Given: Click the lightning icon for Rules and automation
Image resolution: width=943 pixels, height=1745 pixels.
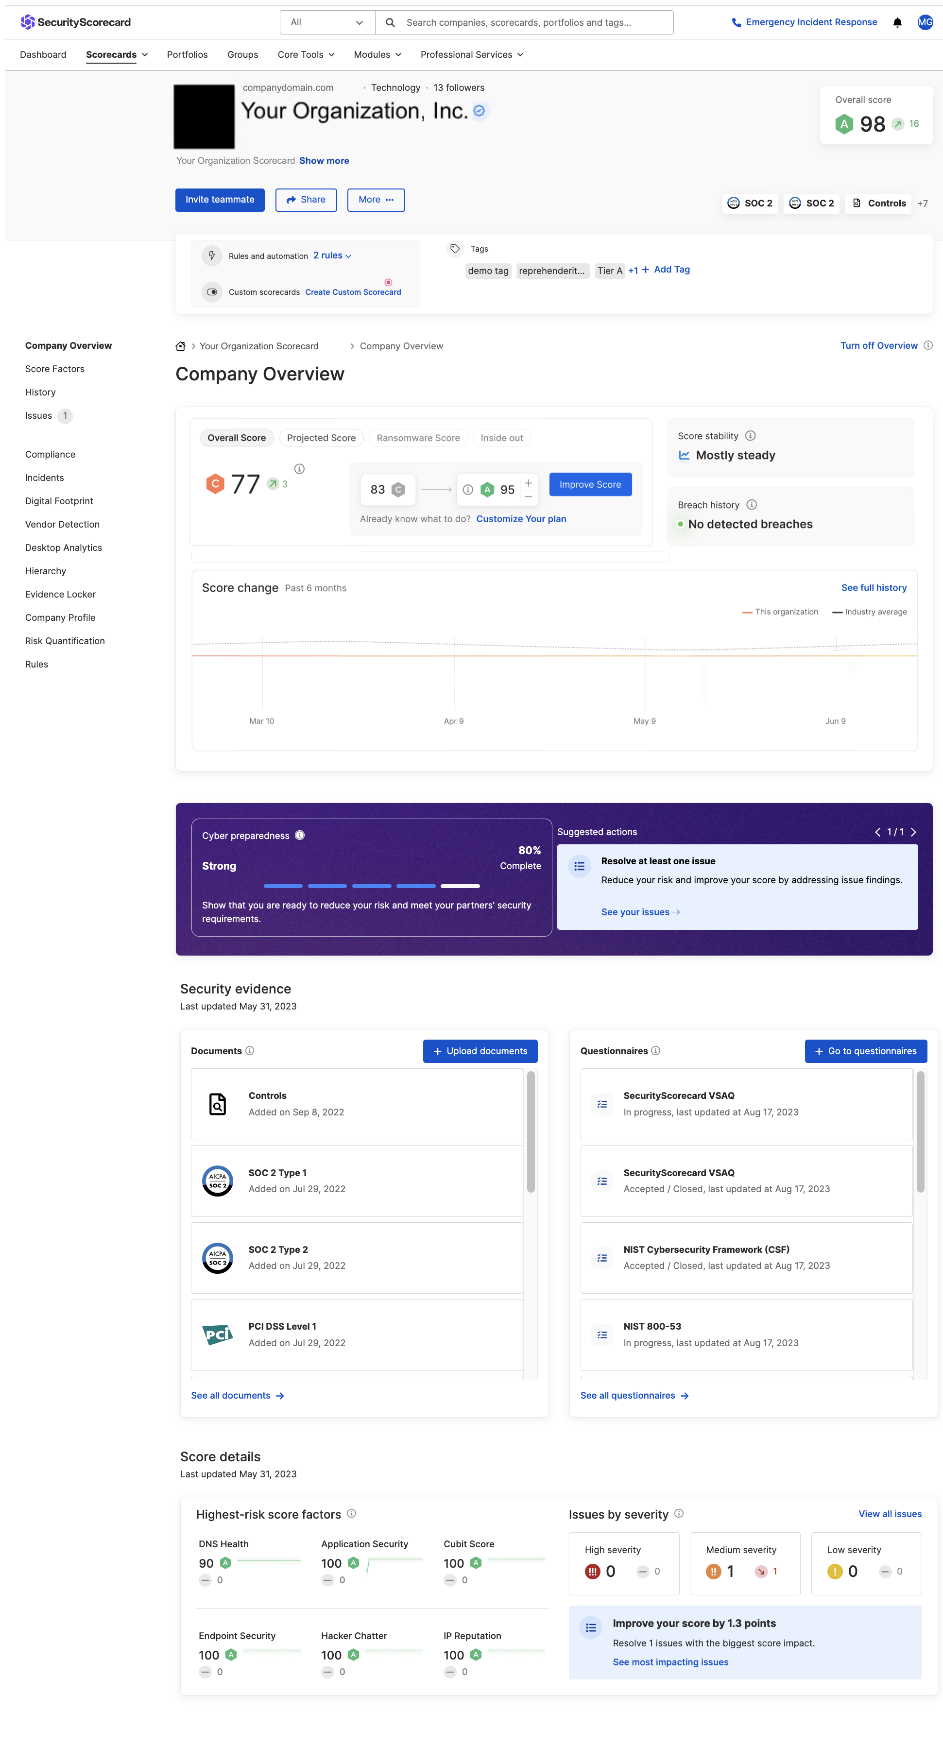Looking at the screenshot, I should pyautogui.click(x=212, y=256).
